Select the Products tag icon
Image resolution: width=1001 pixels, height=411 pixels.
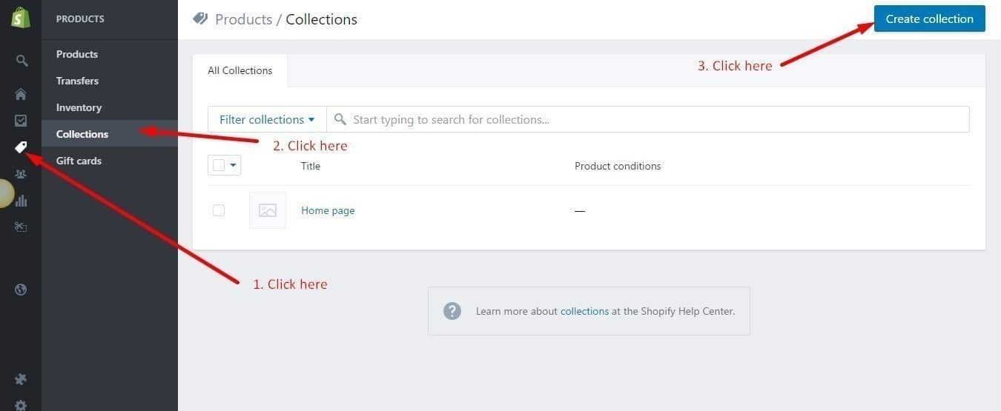coord(21,147)
